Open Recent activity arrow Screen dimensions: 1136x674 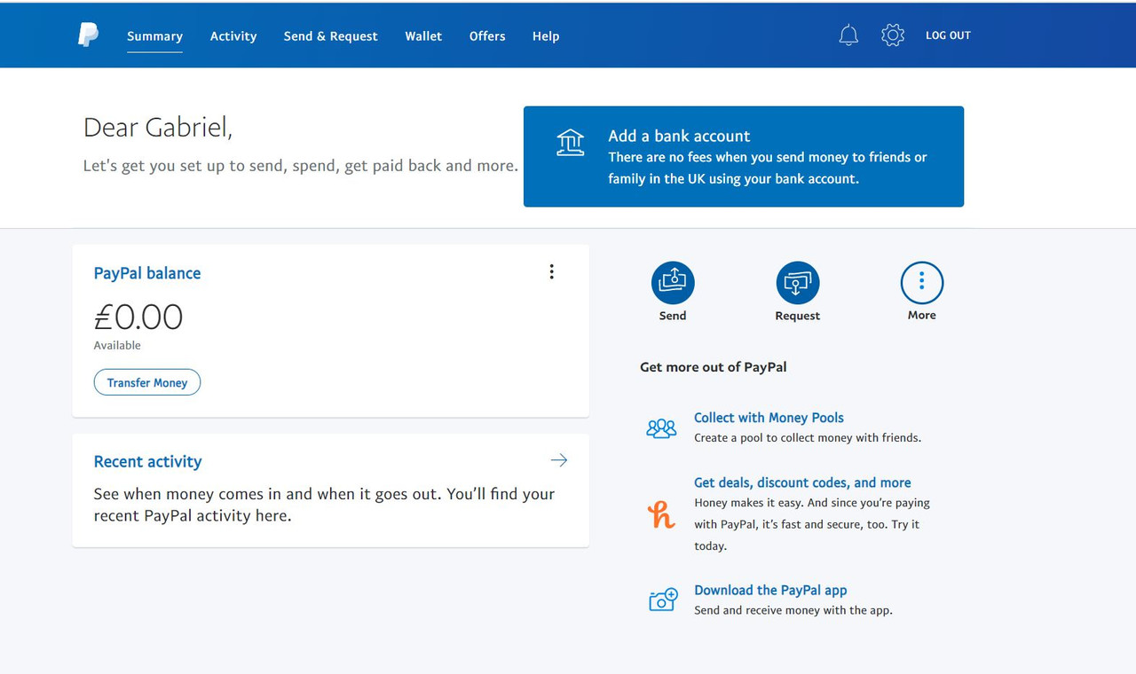coord(558,460)
